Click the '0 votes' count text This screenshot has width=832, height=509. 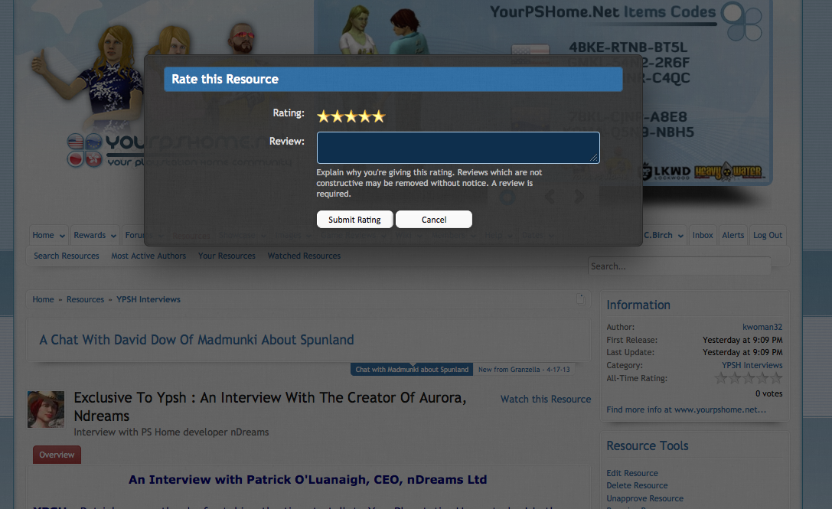click(769, 393)
